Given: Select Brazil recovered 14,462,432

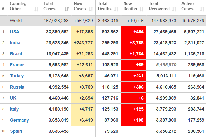Looking at the screenshot, I should click(165, 54).
